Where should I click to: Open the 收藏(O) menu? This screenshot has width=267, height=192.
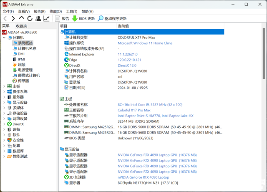(x=55, y=11)
